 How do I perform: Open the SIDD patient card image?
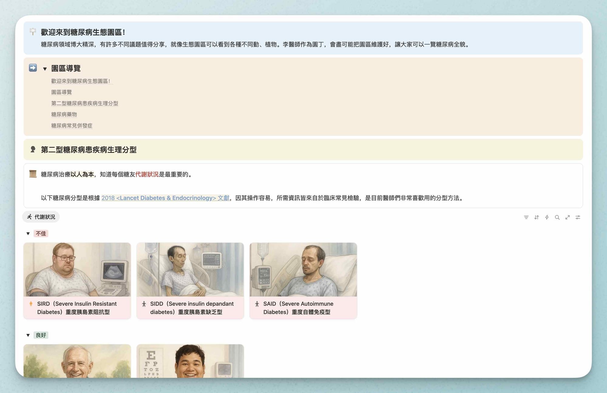190,269
